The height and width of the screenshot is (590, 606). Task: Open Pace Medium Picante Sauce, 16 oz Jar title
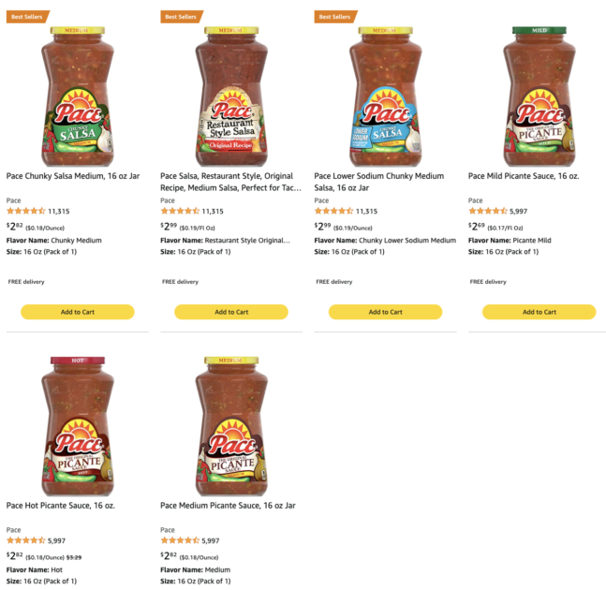coord(228,506)
